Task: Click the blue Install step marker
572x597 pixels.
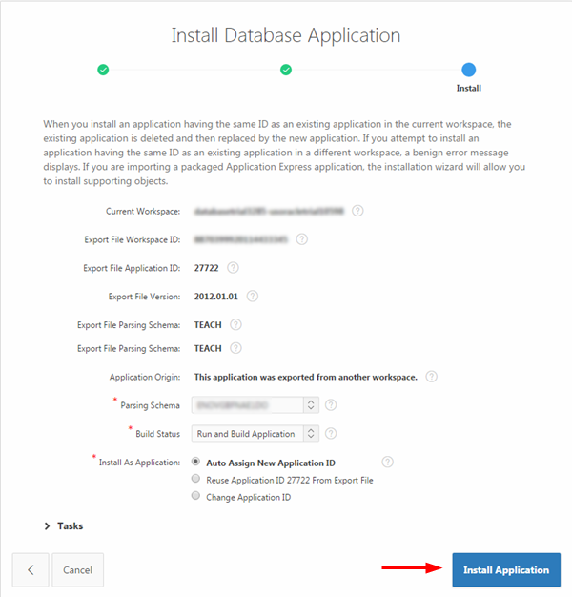Action: [x=468, y=70]
